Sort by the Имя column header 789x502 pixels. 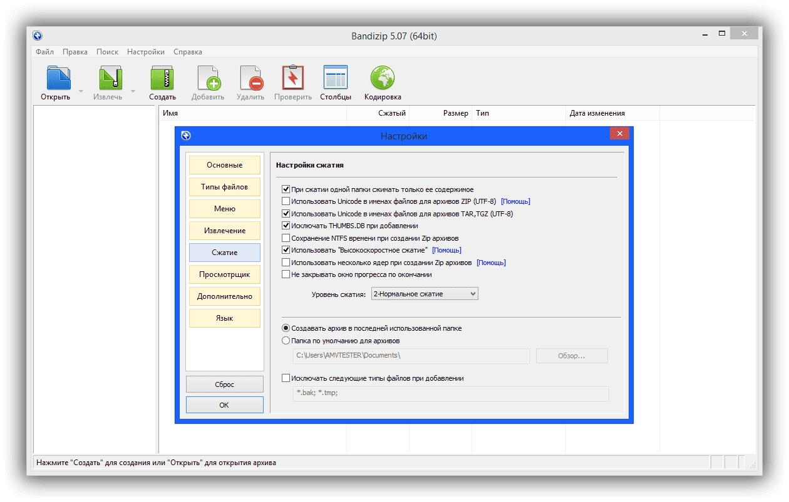pyautogui.click(x=252, y=113)
